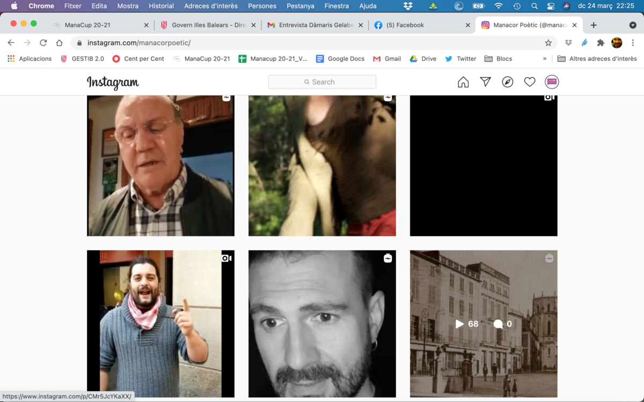Bookmark page with the star icon
Screen dimensions: 644x402
(548, 43)
